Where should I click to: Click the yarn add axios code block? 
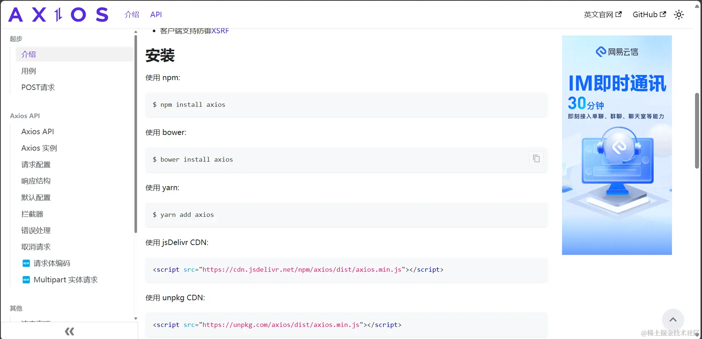click(x=346, y=215)
